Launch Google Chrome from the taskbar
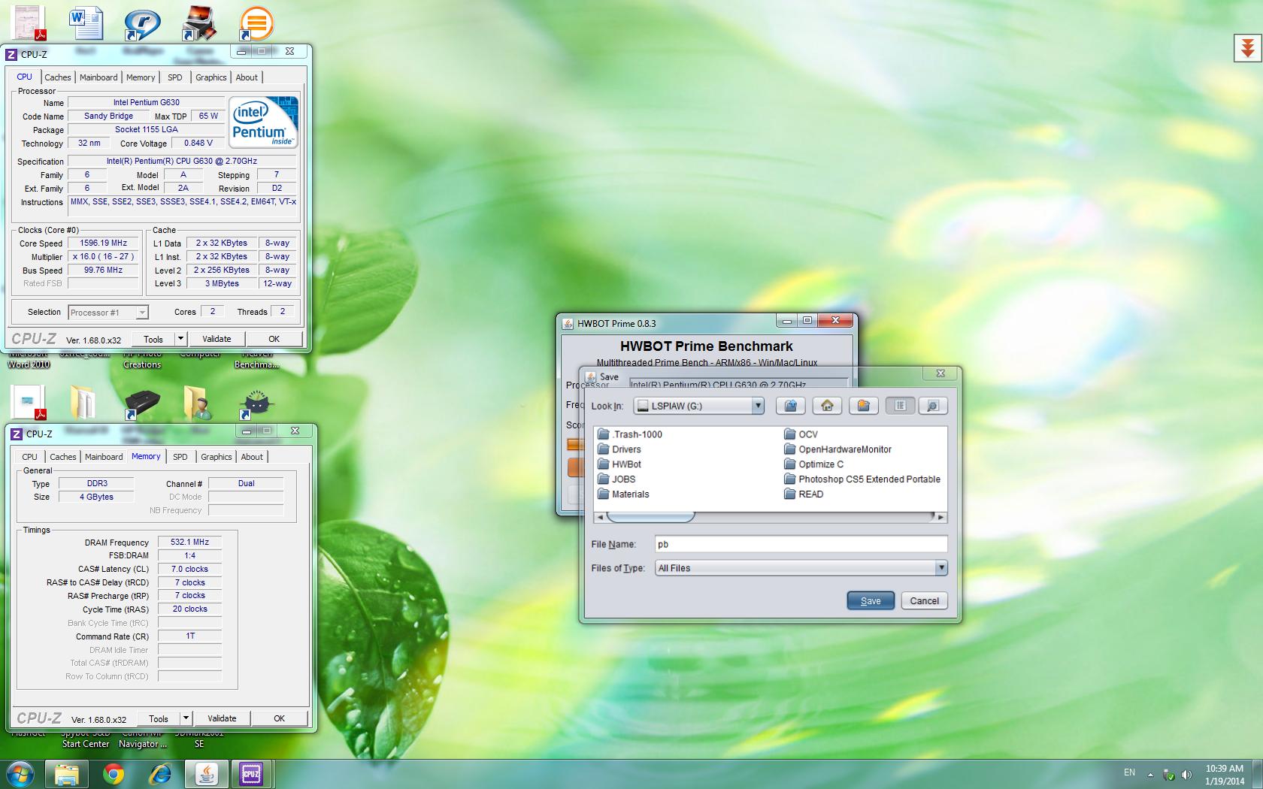Screen dimensions: 1263x789 click(114, 774)
